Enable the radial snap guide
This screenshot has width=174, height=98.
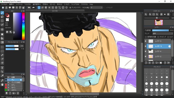[x=53, y=7]
